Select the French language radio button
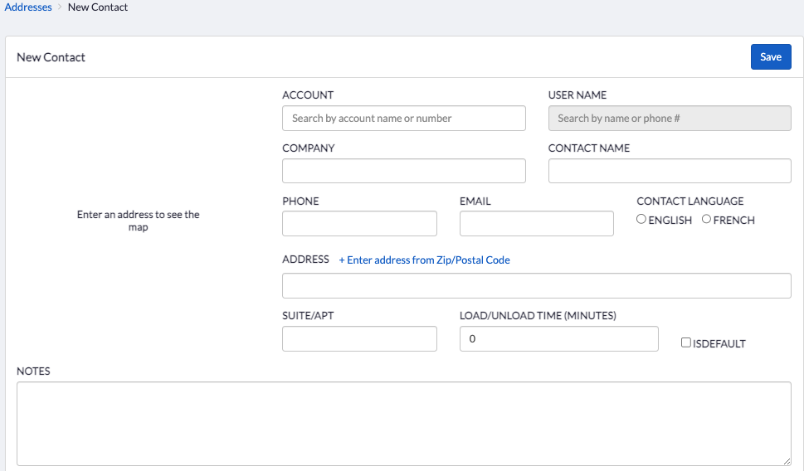The width and height of the screenshot is (804, 471). click(x=707, y=220)
